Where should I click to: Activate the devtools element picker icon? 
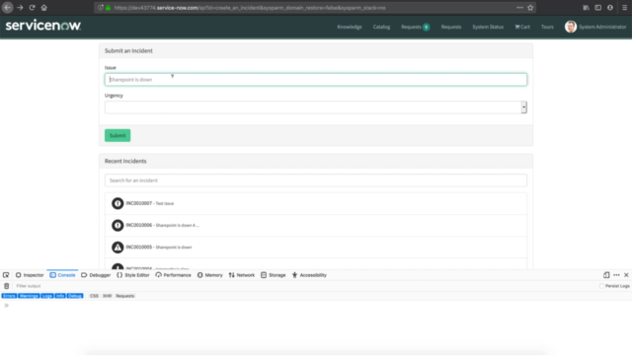click(6, 275)
